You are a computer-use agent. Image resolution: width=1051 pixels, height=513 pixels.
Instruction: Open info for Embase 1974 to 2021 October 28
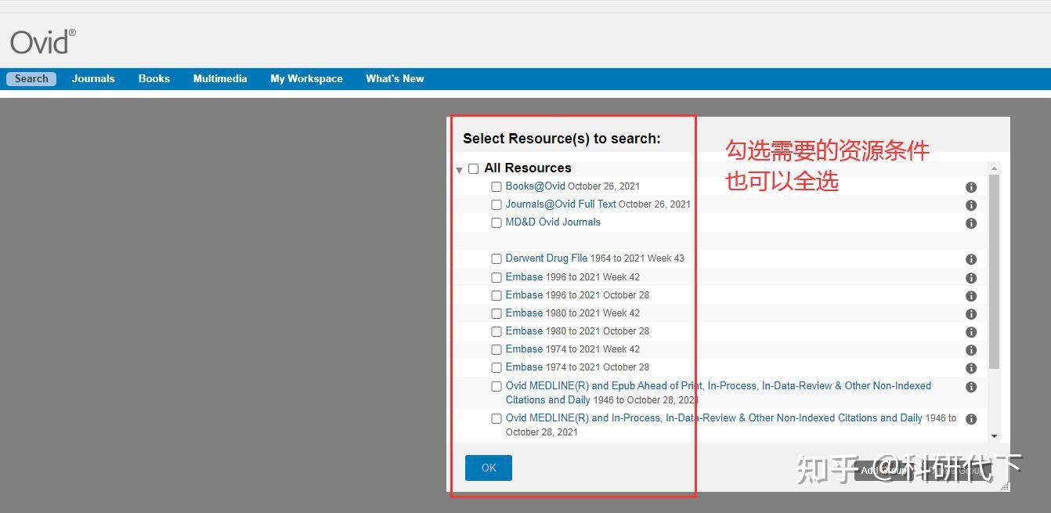(971, 367)
